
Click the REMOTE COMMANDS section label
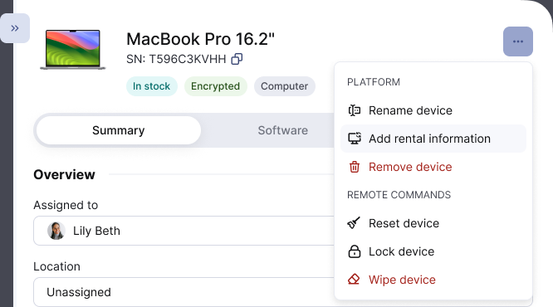point(399,195)
